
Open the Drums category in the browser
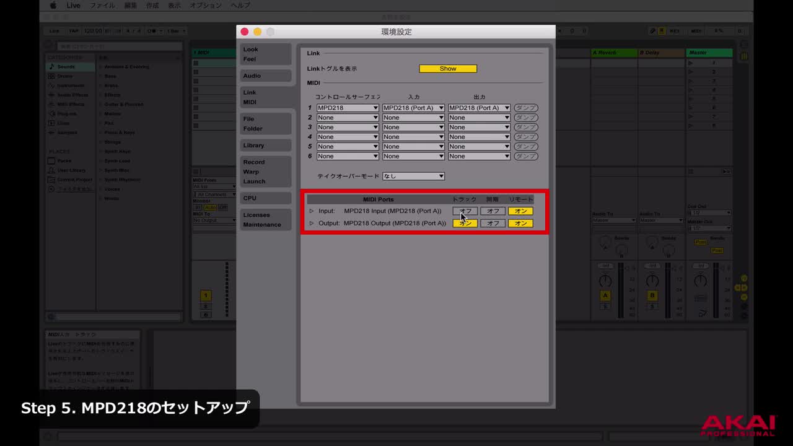pos(66,76)
